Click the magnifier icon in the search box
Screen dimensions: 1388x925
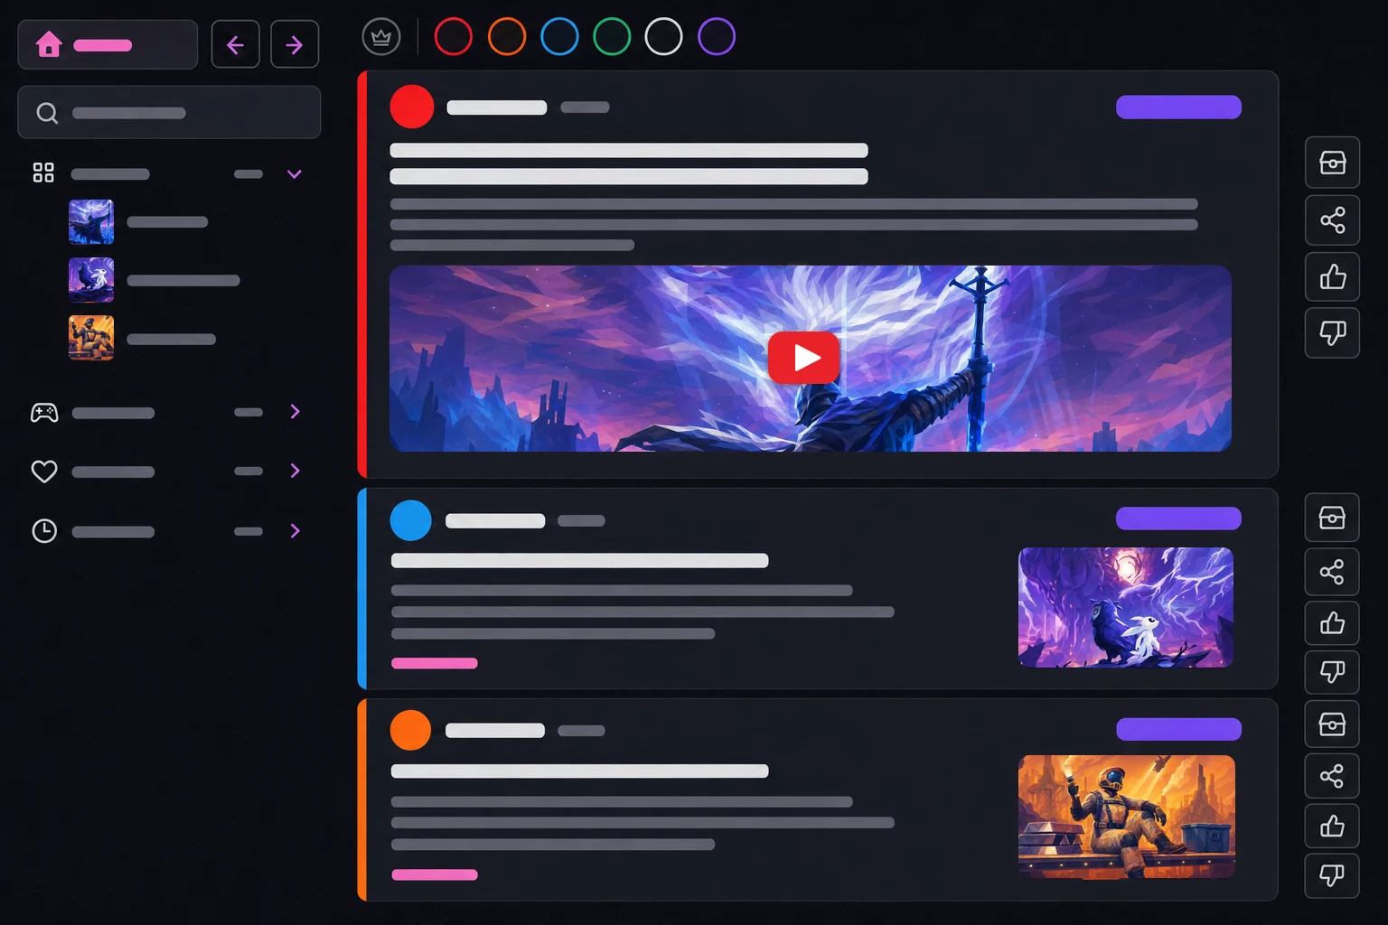(47, 113)
